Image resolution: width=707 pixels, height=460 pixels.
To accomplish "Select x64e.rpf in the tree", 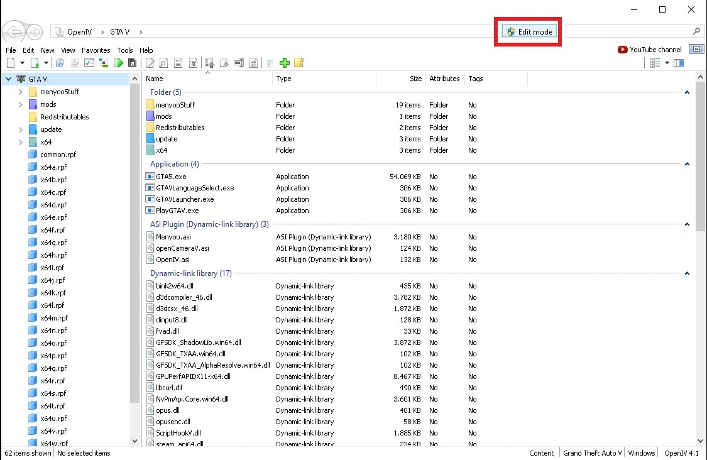I will 53,217.
